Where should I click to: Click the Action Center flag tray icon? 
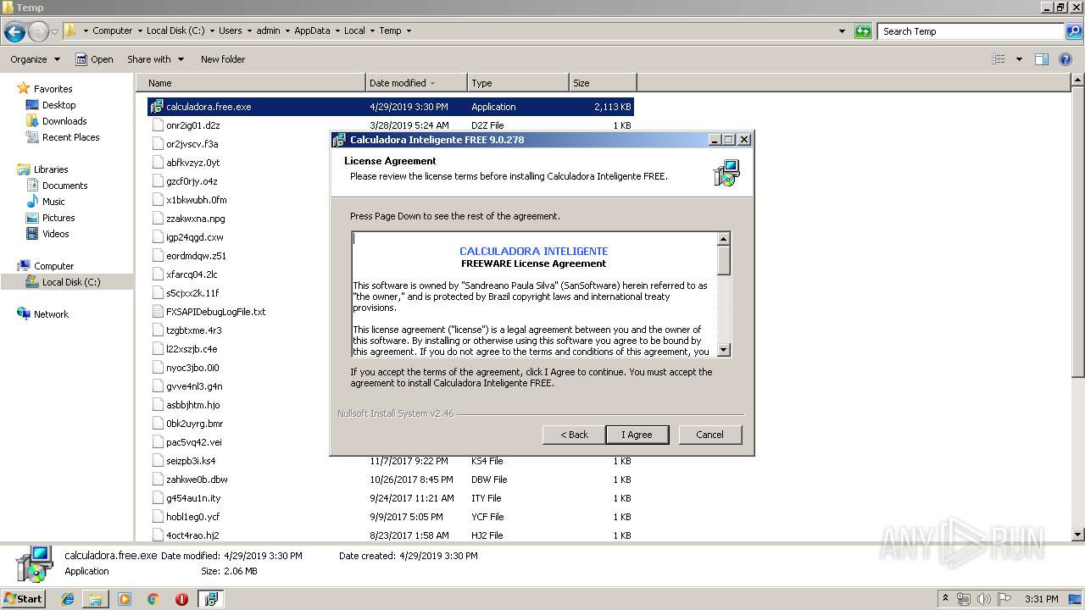(1004, 599)
